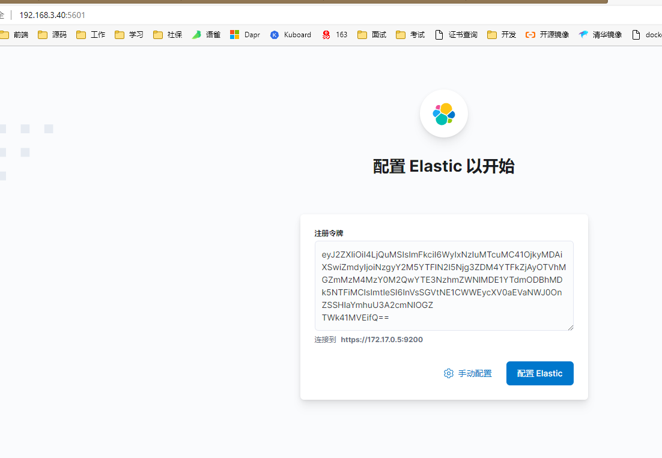Viewport: 662px width, 458px height.
Task: Open the 证书查询 bookmark
Action: [x=456, y=35]
